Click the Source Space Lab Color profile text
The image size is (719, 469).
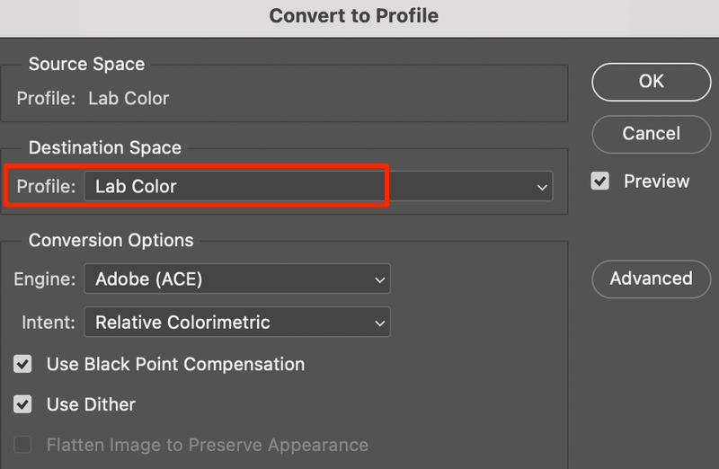point(129,98)
